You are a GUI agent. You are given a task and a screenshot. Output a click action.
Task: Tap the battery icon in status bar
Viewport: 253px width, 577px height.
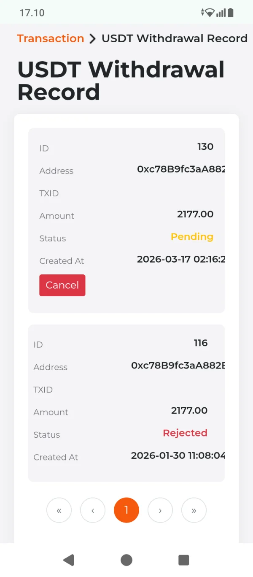(231, 13)
